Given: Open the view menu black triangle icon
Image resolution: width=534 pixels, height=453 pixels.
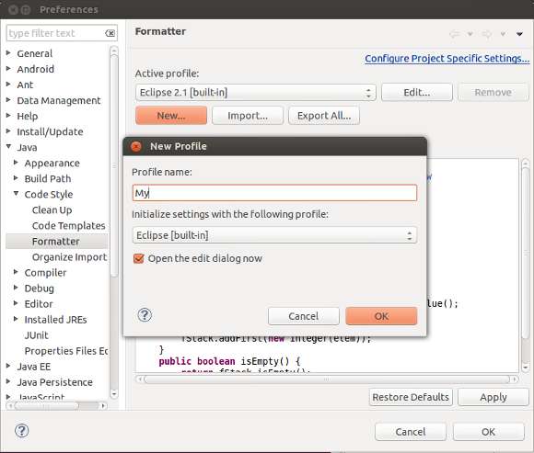Looking at the screenshot, I should [519, 34].
